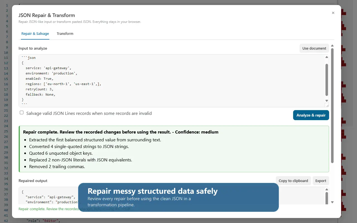Click the input textarea resize grip

coord(327,105)
